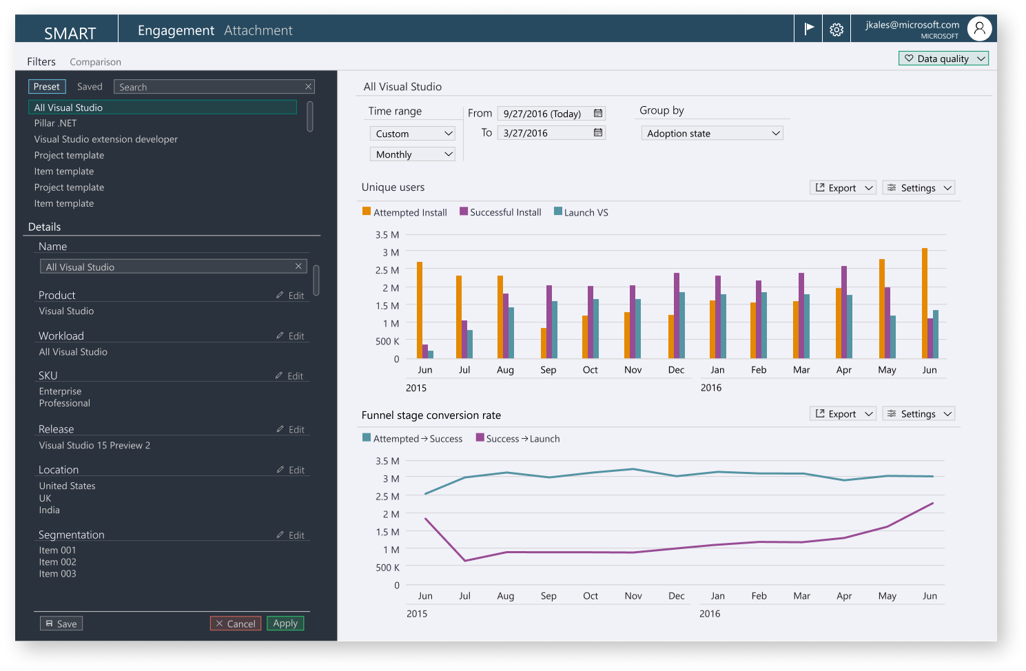Click the jkales@microsoft.com account name
This screenshot has width=1026, height=671.
click(x=912, y=25)
